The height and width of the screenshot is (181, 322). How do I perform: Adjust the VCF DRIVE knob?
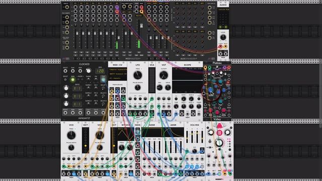168,87
